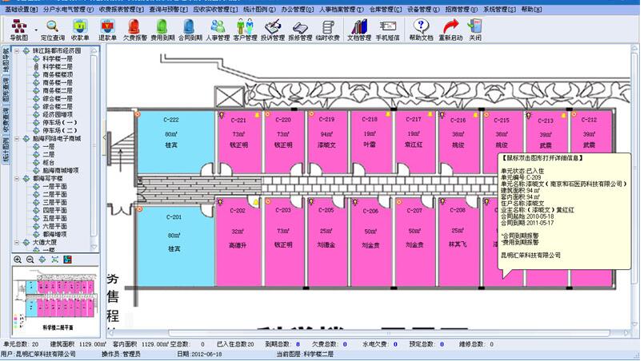Image resolution: width=644 pixels, height=361 pixels.
Task: Click 重新启动 restart red arrow
Action: pyautogui.click(x=450, y=30)
